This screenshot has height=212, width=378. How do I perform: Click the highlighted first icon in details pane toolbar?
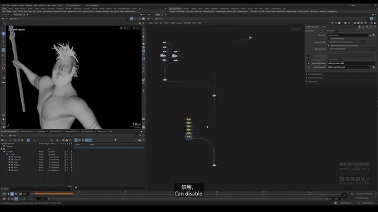[76, 140]
